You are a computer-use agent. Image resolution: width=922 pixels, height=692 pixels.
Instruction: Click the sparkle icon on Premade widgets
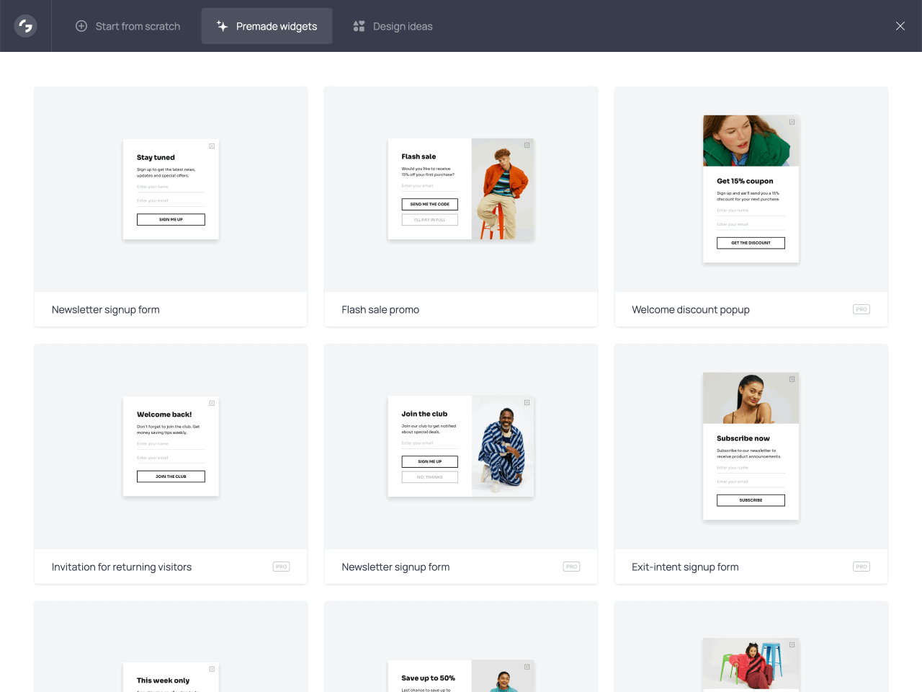222,26
